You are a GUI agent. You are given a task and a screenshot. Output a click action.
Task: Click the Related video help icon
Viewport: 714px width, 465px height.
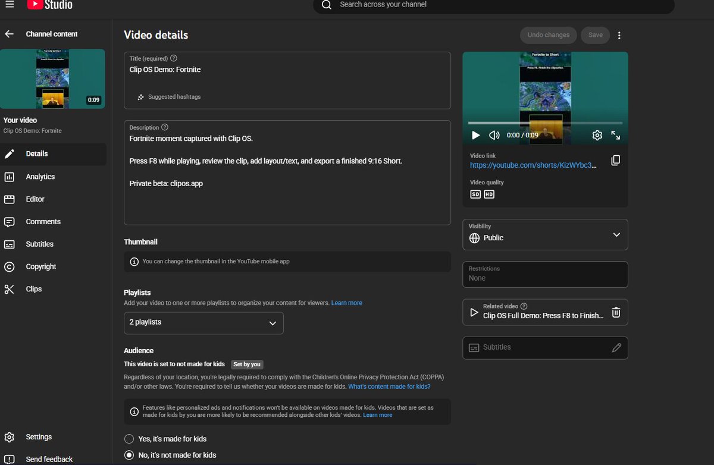524,306
